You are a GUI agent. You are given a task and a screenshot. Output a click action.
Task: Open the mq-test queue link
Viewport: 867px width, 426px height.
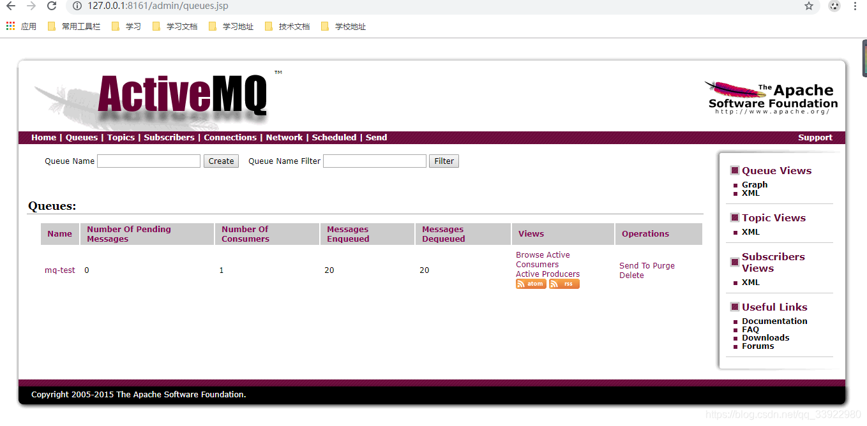(x=60, y=270)
